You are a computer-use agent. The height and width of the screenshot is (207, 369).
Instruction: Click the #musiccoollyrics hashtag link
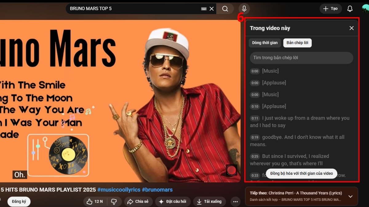tap(118, 190)
